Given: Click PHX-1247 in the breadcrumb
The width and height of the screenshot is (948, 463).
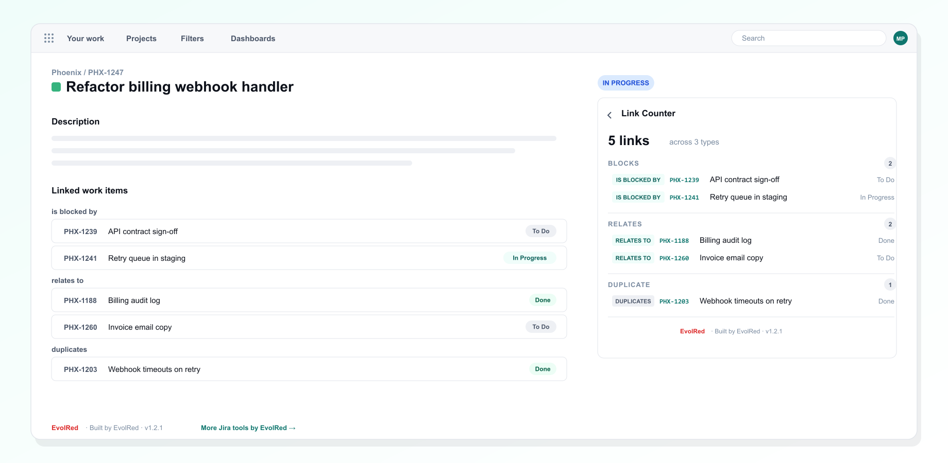Looking at the screenshot, I should (x=106, y=73).
